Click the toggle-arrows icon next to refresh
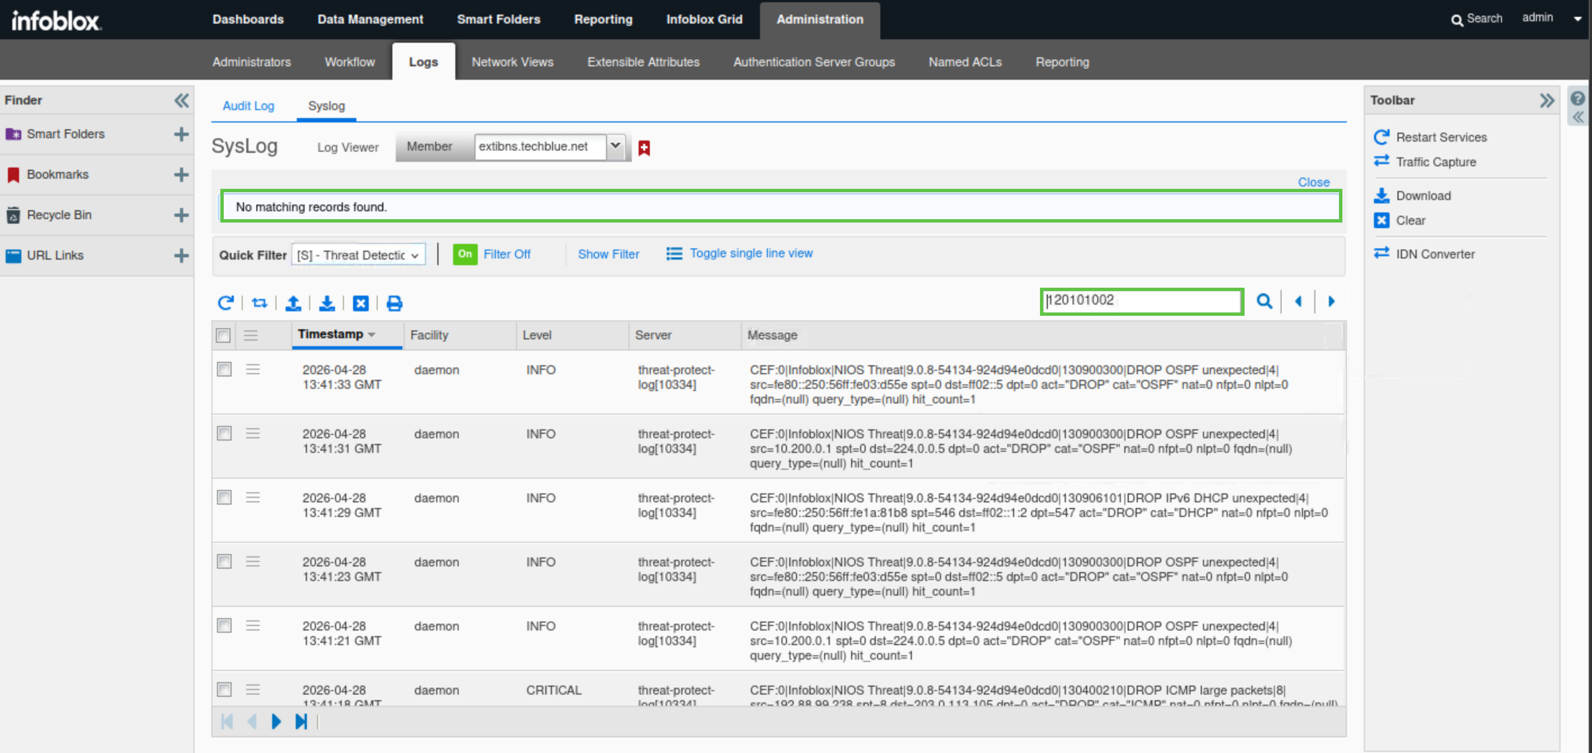The height and width of the screenshot is (753, 1592). coord(260,303)
